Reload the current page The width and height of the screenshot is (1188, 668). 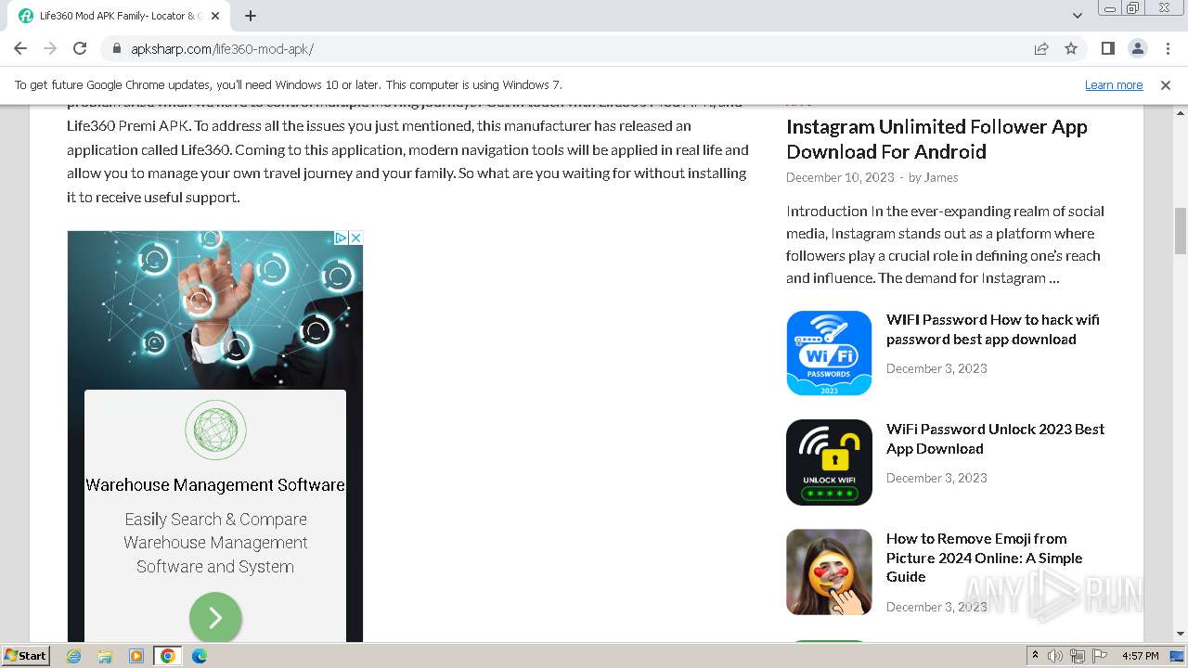[x=80, y=48]
